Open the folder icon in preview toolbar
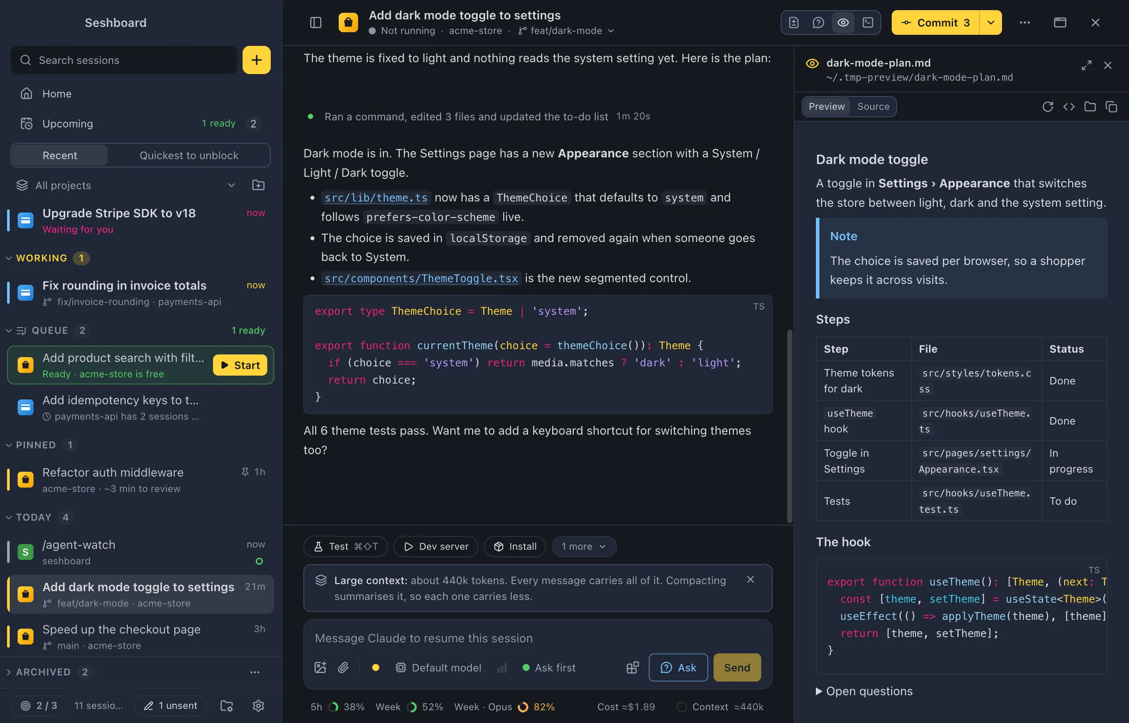 (x=1090, y=107)
